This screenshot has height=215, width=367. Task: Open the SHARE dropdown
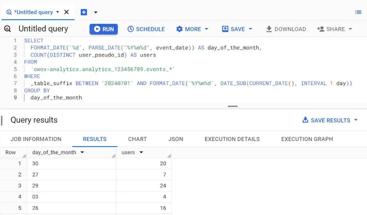(x=334, y=29)
